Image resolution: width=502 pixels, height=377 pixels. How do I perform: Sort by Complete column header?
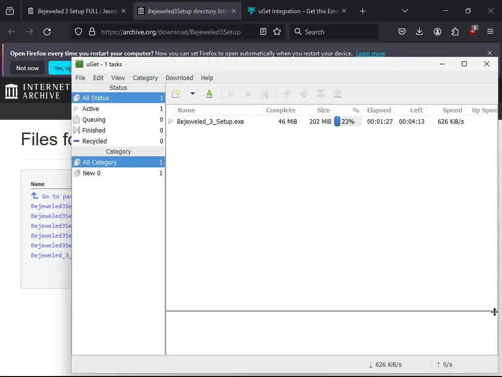click(281, 110)
